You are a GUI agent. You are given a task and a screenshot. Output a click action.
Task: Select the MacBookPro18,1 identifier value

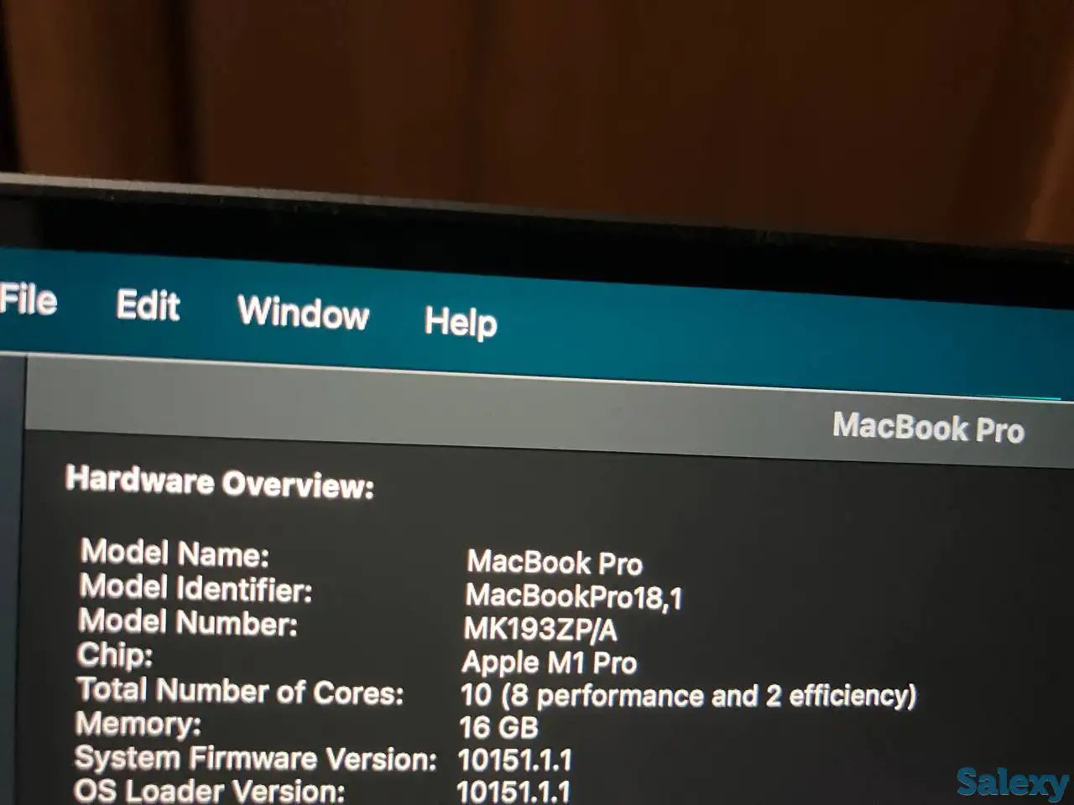click(576, 598)
